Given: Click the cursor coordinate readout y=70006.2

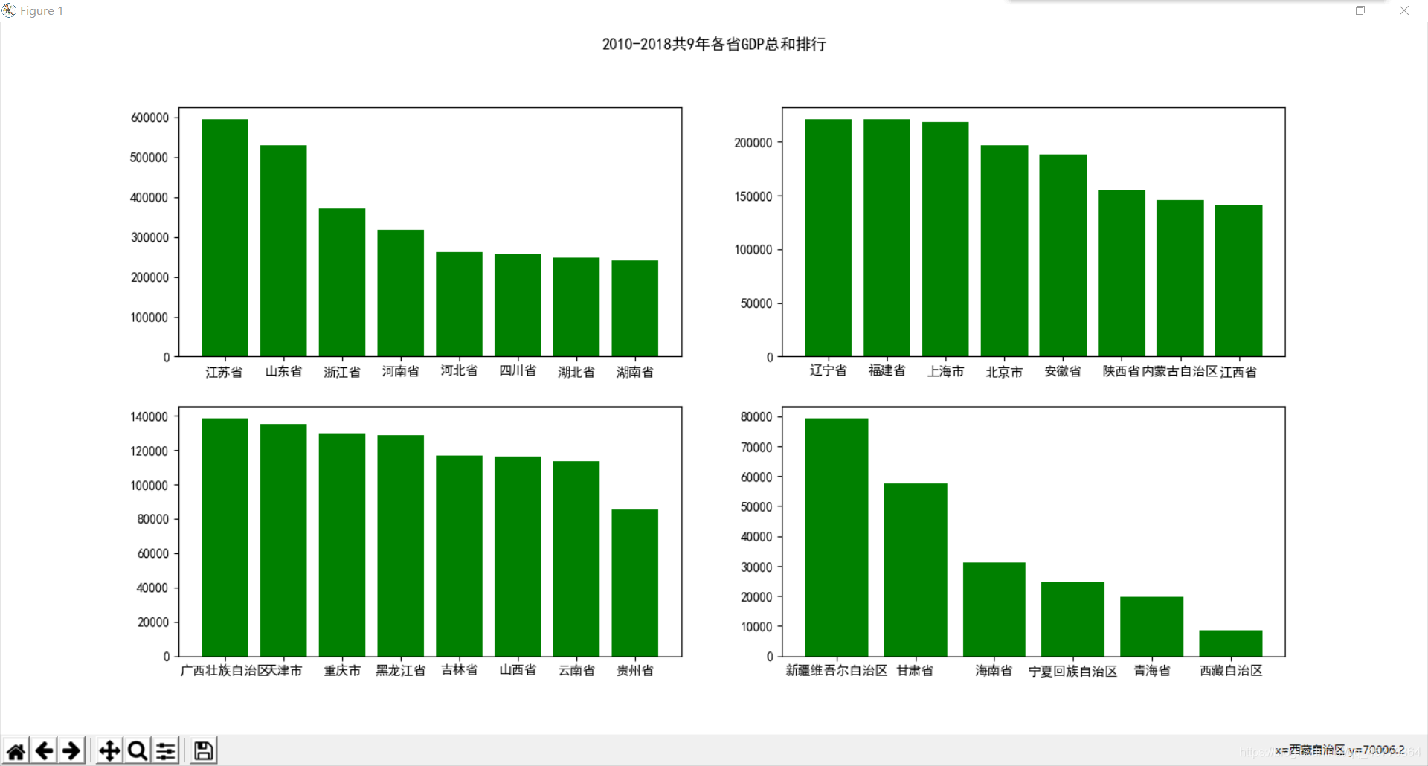Looking at the screenshot, I should tap(1377, 750).
